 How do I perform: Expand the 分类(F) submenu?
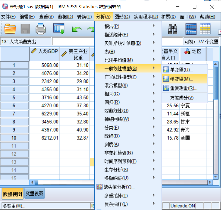tap(128, 128)
